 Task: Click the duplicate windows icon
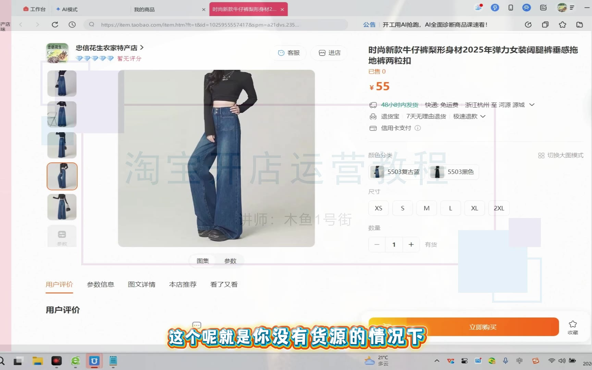pyautogui.click(x=545, y=25)
